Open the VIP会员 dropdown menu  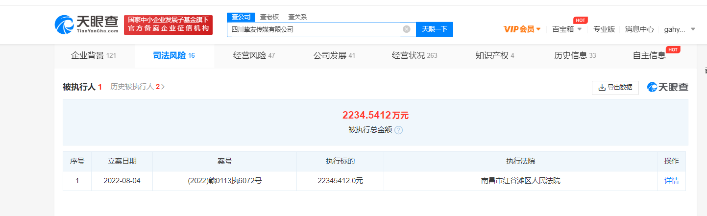(x=522, y=29)
